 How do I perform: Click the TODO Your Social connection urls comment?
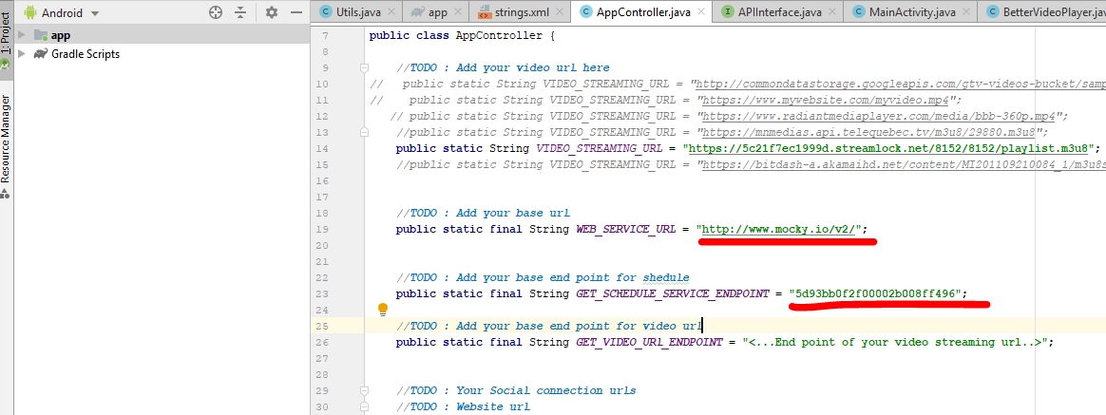[516, 390]
